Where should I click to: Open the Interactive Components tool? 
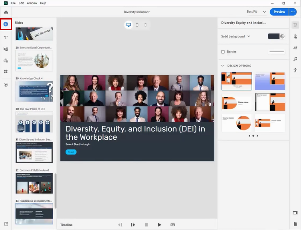(x=6, y=60)
